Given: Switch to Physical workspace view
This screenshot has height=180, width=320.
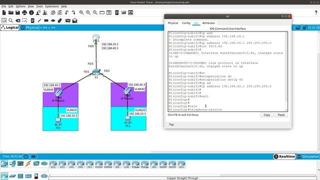Looking at the screenshot, I should pyautogui.click(x=30, y=27).
